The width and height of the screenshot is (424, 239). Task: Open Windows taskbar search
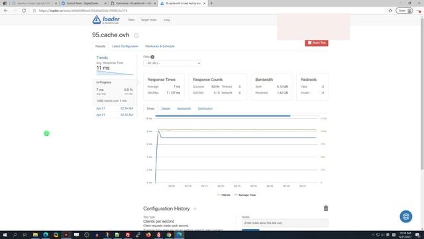pos(15,235)
